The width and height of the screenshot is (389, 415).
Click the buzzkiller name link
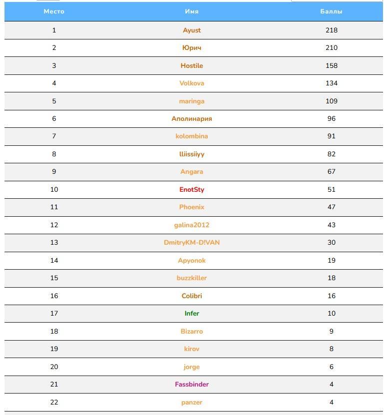coord(192,278)
